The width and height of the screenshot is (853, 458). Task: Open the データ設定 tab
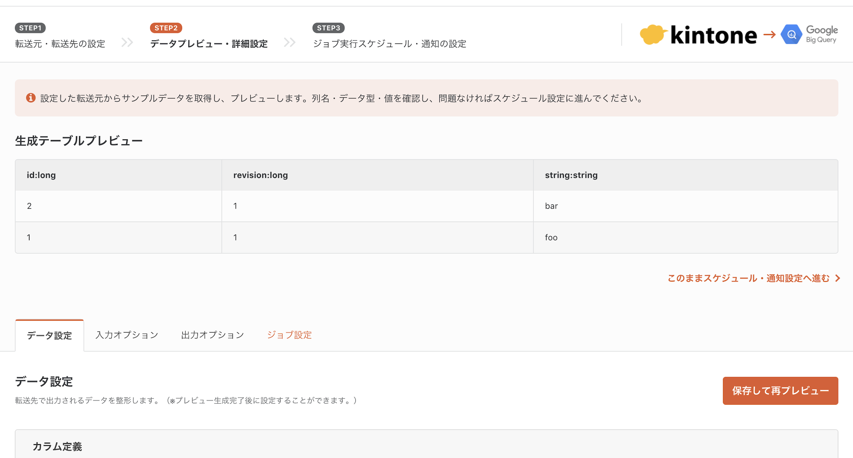coord(49,335)
